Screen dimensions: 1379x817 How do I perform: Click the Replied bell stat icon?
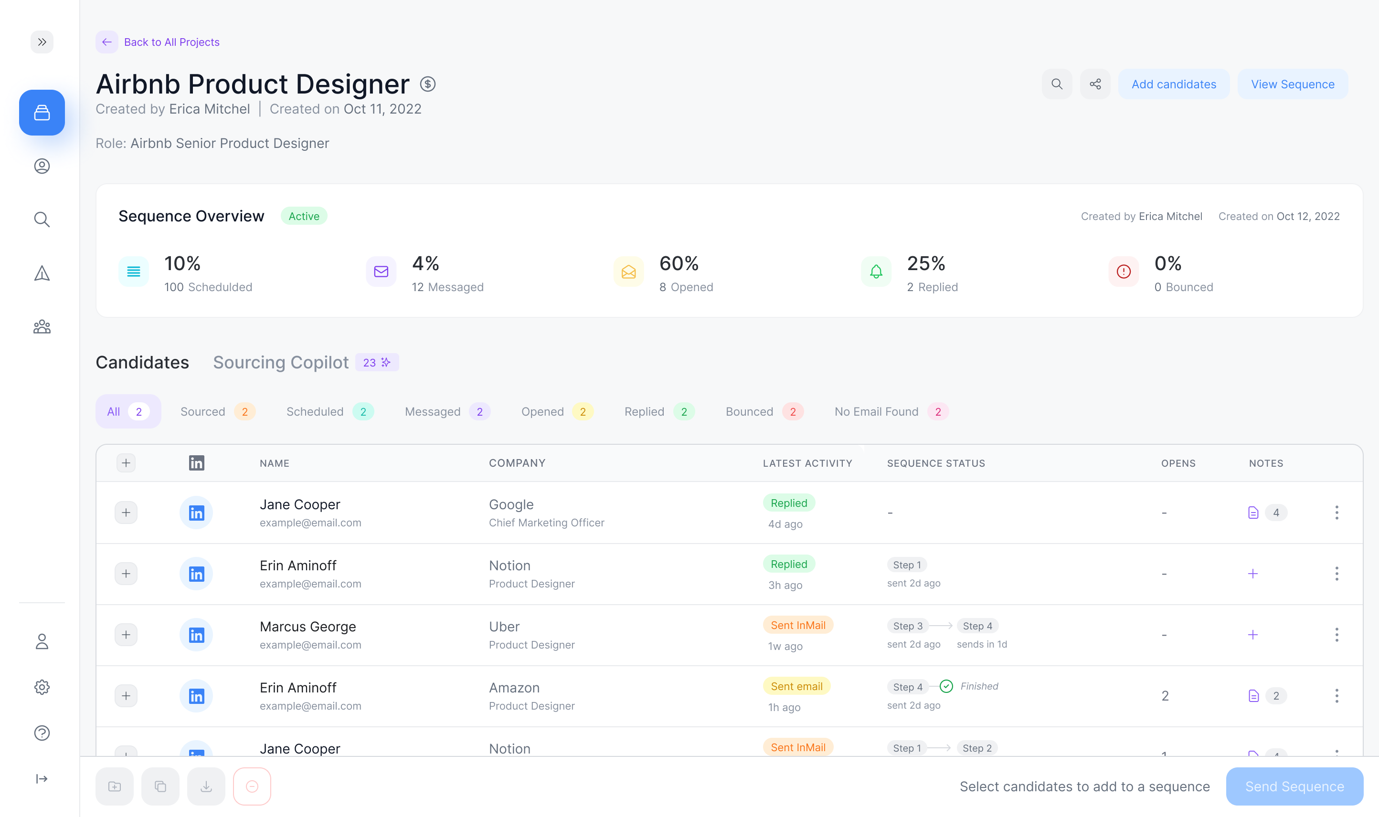click(x=876, y=272)
